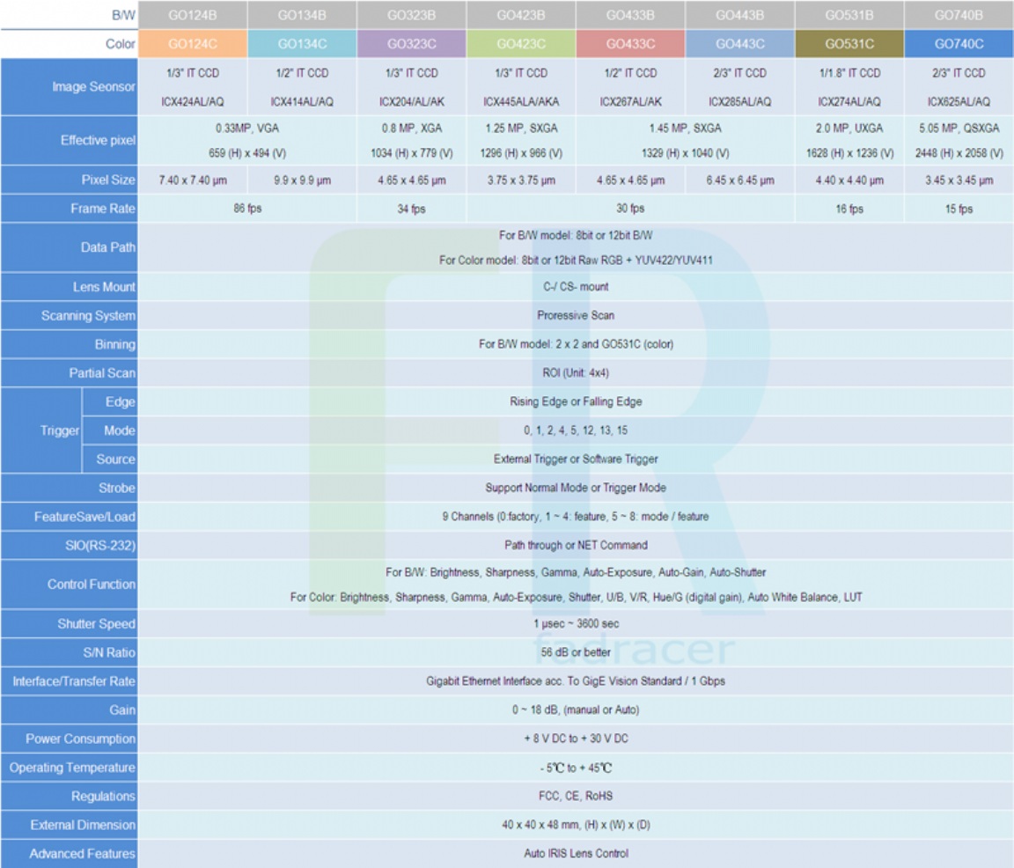Choose the olive GO531C model cell
Image resolution: width=1014 pixels, height=868 pixels.
point(849,43)
